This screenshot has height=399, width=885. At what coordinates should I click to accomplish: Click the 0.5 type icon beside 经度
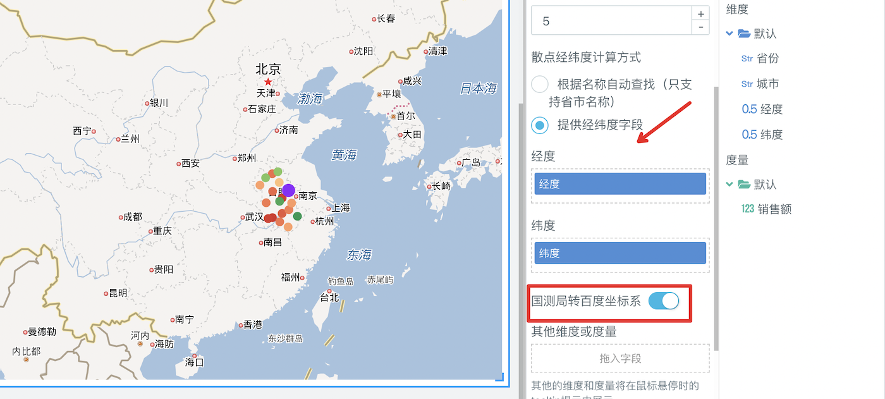pyautogui.click(x=749, y=109)
